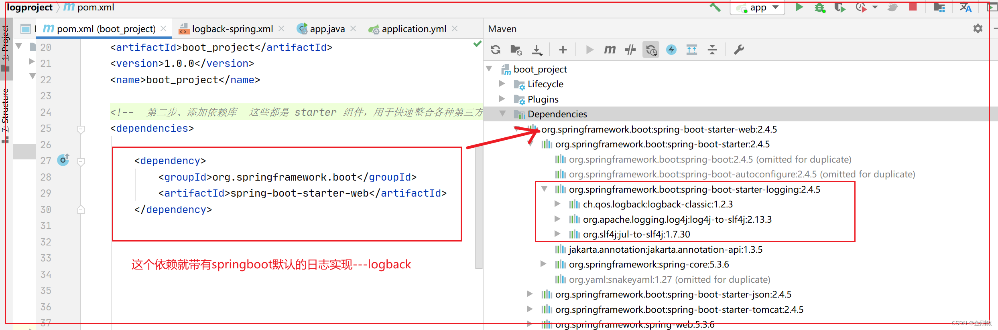Switch to logback-spring.xml tab
Screen dimensions: 998x330
click(232, 29)
